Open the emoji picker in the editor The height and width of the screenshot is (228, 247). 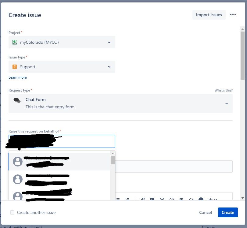pyautogui.click(x=172, y=199)
